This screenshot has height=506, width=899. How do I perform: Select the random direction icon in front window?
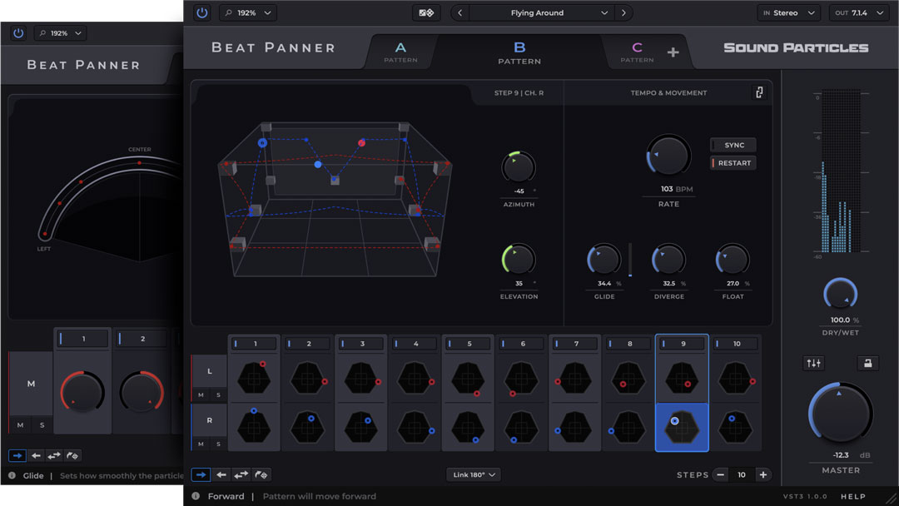click(261, 474)
